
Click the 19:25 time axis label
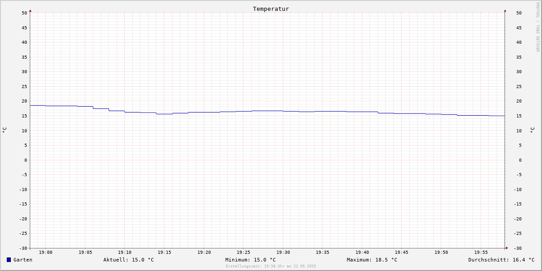pyautogui.click(x=243, y=252)
